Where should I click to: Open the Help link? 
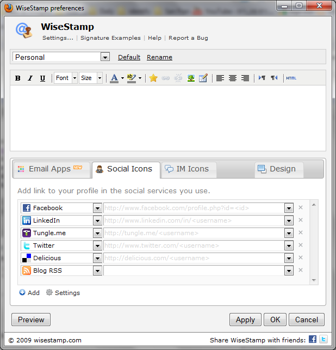(x=154, y=38)
